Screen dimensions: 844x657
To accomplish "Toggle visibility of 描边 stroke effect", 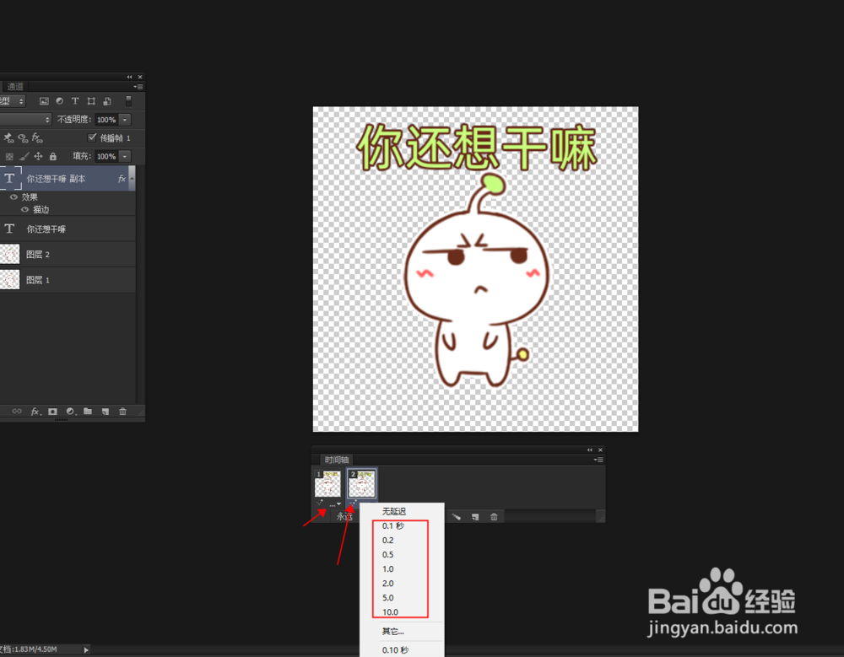I will click(x=24, y=210).
